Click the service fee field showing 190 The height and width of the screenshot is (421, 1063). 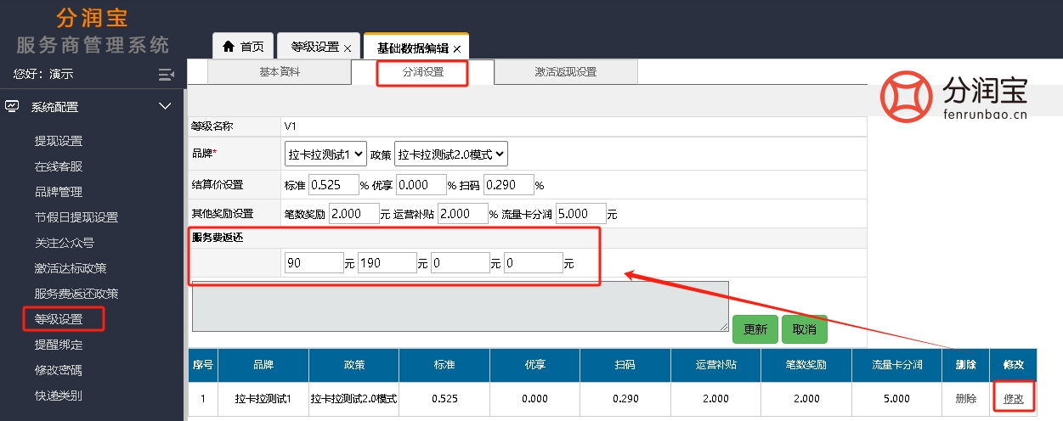(x=387, y=263)
